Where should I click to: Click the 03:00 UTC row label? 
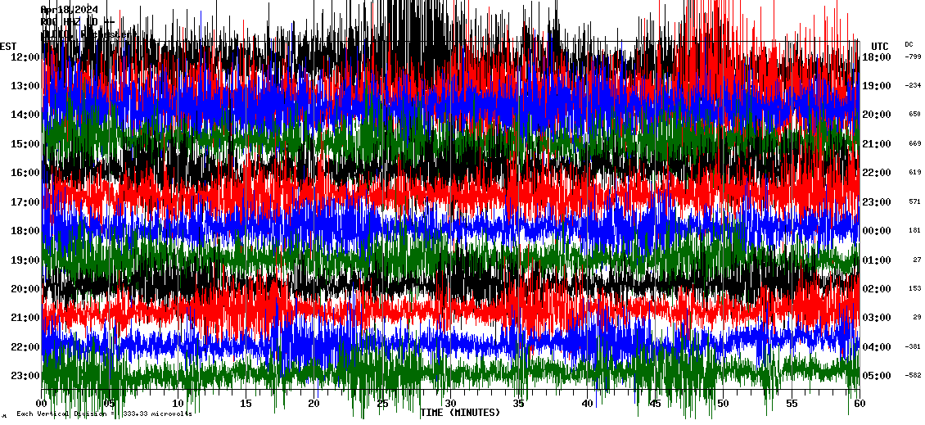click(877, 318)
